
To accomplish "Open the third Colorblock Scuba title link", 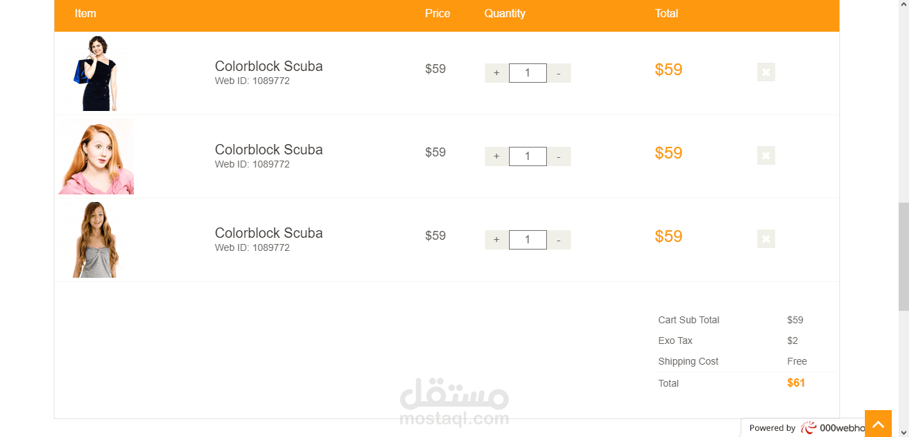I will (x=269, y=233).
